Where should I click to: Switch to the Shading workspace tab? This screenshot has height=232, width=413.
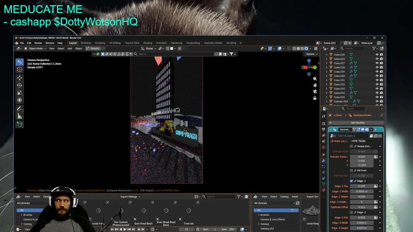[147, 43]
